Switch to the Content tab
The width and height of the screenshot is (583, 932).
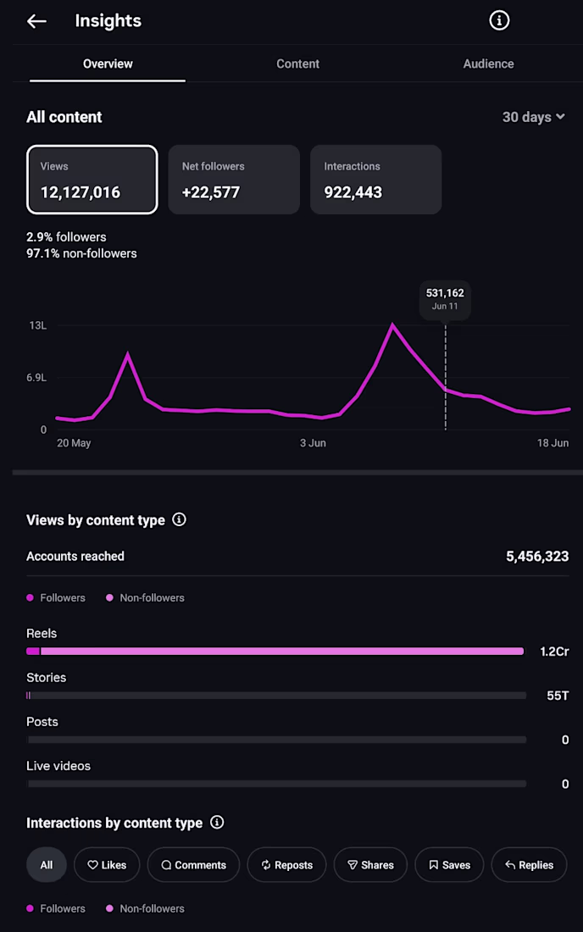point(297,64)
